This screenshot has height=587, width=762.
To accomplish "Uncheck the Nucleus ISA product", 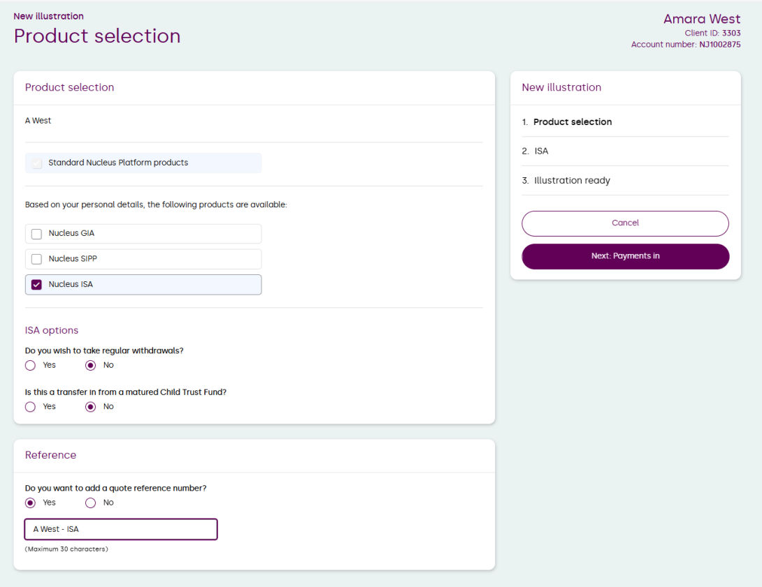I will 37,285.
